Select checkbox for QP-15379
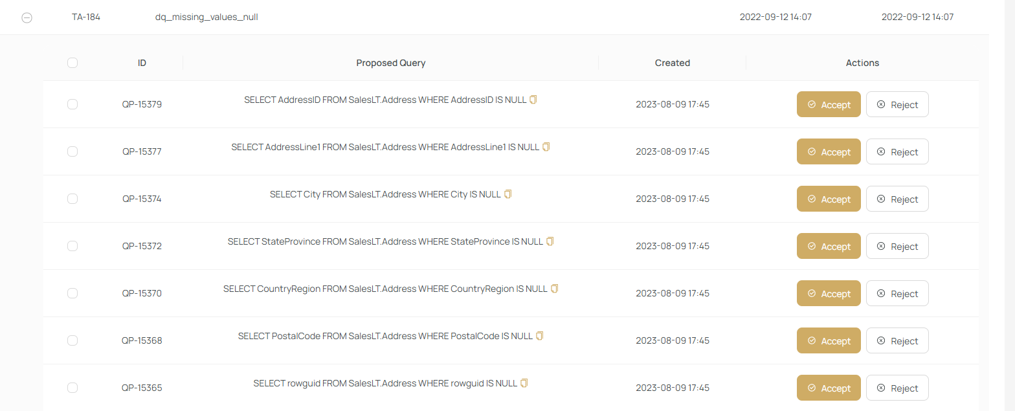 click(72, 104)
